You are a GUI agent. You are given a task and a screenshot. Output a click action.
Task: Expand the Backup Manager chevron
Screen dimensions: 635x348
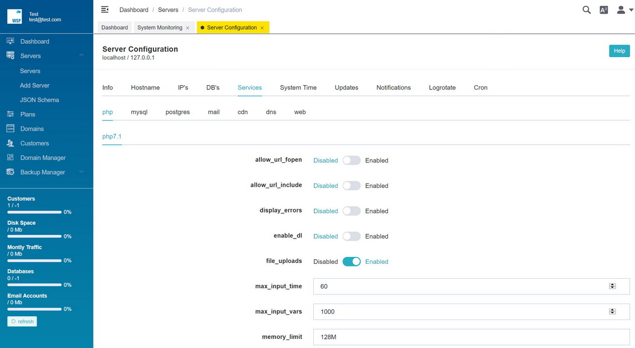tap(81, 172)
